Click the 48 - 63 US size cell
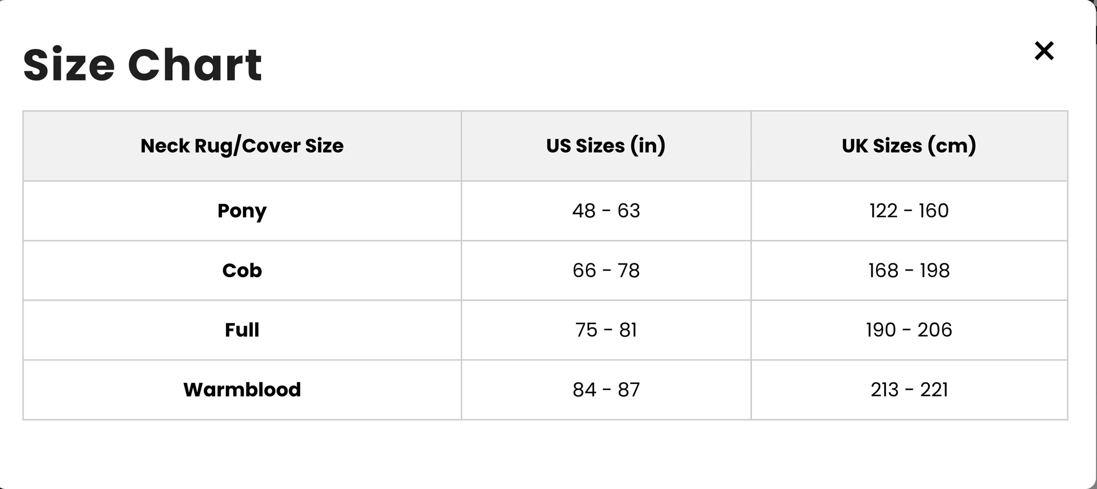1097x489 pixels. click(x=606, y=211)
